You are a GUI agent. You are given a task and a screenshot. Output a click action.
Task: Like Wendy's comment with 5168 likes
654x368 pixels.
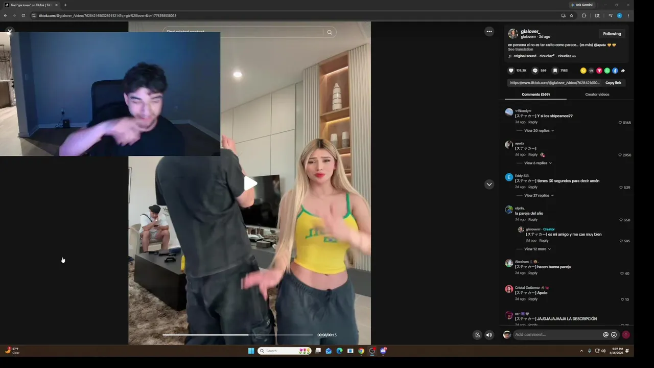point(620,123)
